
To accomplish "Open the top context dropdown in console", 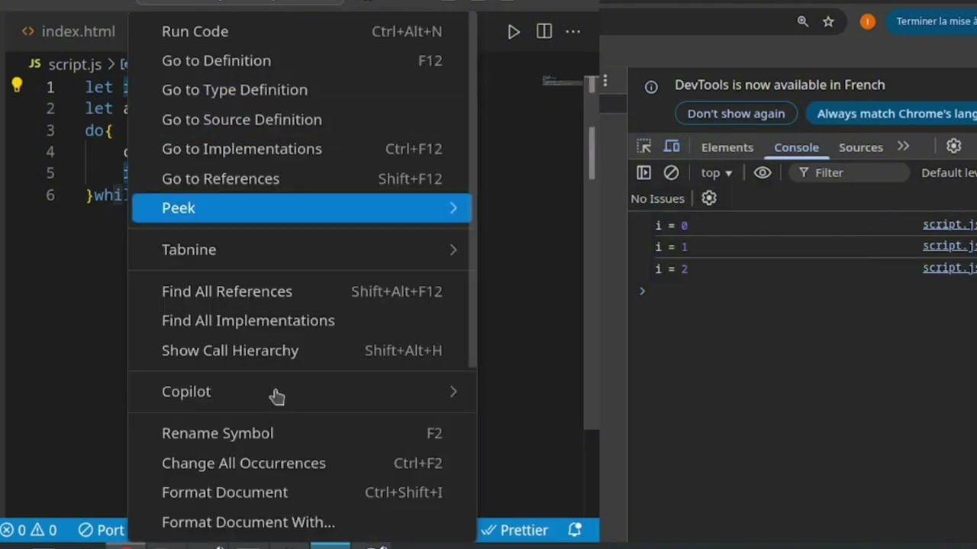I will [x=717, y=173].
